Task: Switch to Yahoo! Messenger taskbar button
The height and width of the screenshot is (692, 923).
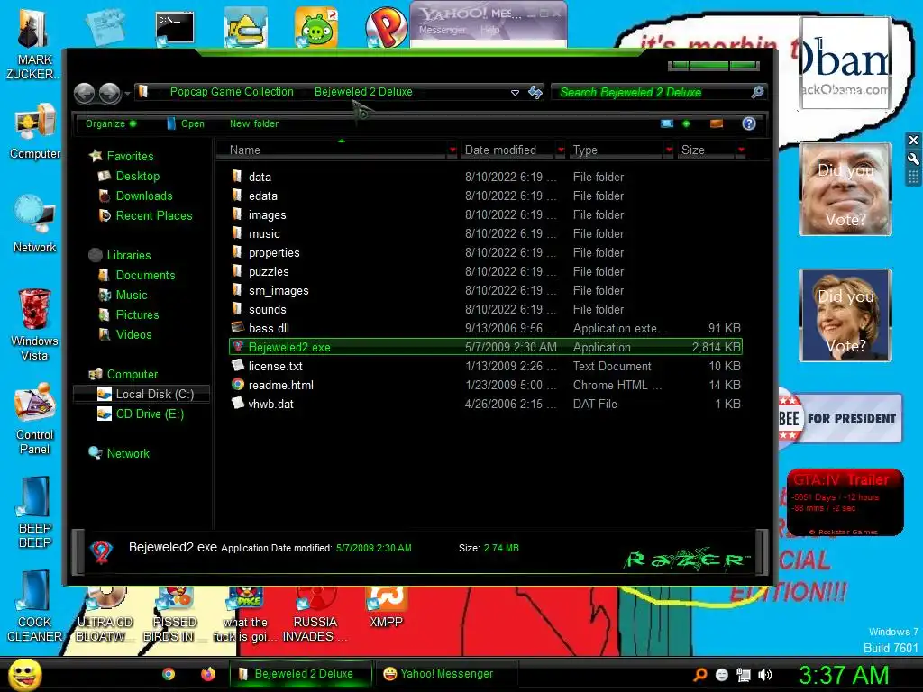Action: click(x=446, y=674)
